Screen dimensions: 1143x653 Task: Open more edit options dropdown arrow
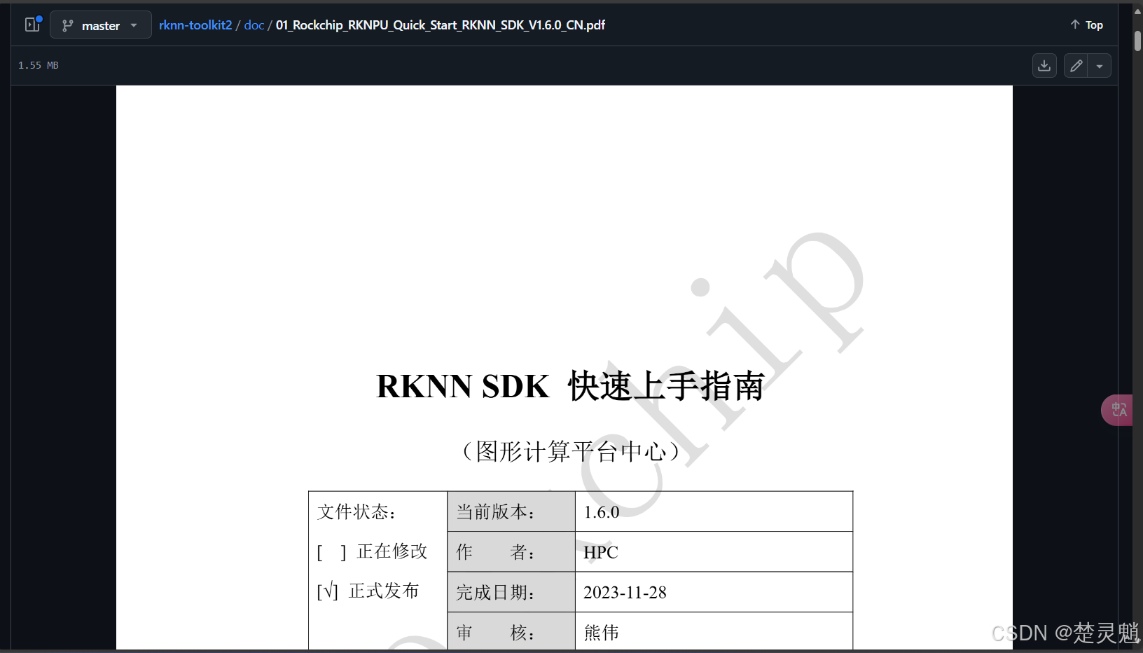(1100, 65)
